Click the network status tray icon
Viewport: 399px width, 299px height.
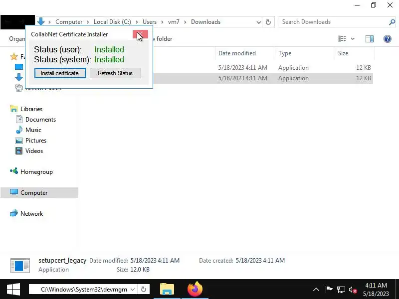point(341,290)
